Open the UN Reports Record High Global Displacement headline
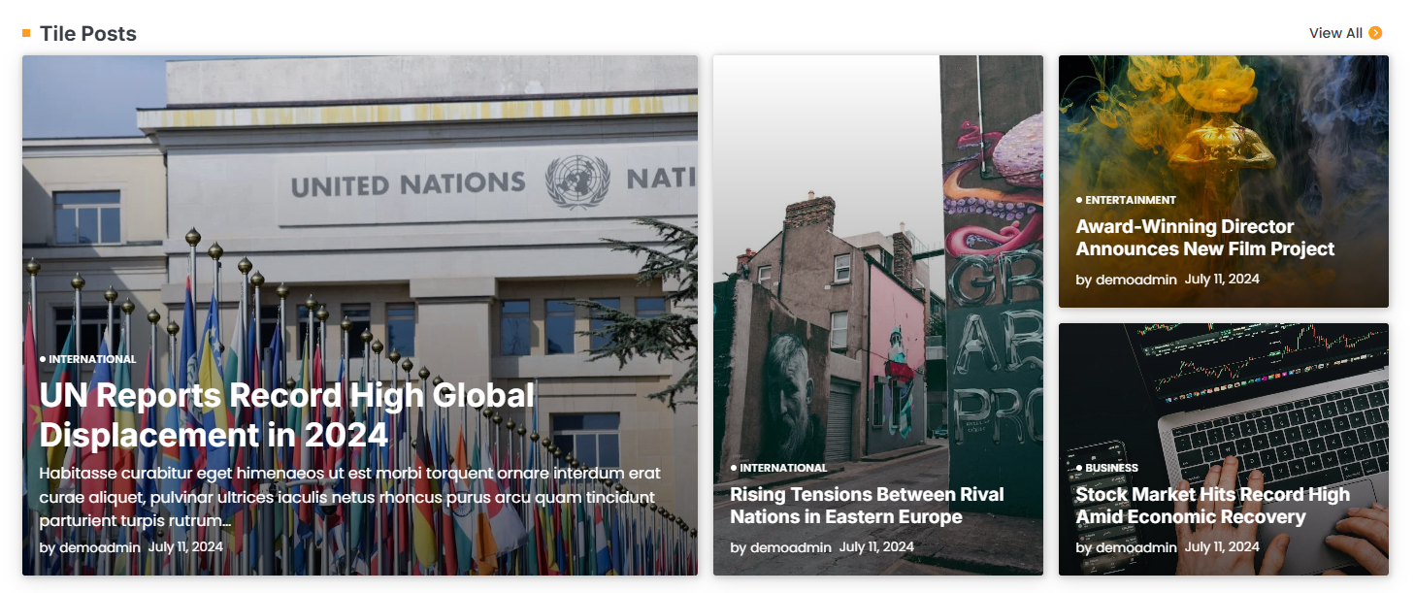The width and height of the screenshot is (1415, 593). point(287,414)
